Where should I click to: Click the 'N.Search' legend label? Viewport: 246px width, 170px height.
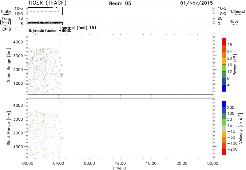coord(237,11)
